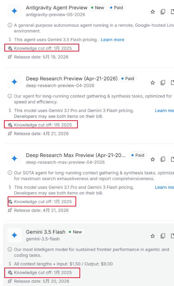Click the Paid badge on Deep Research Max Preview
Image resolution: width=174 pixels, height=286 pixels.
click(x=138, y=155)
